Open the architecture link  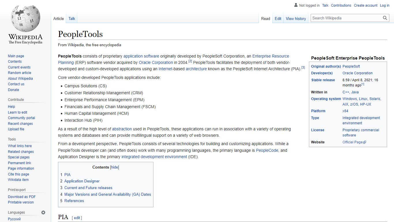point(196,69)
